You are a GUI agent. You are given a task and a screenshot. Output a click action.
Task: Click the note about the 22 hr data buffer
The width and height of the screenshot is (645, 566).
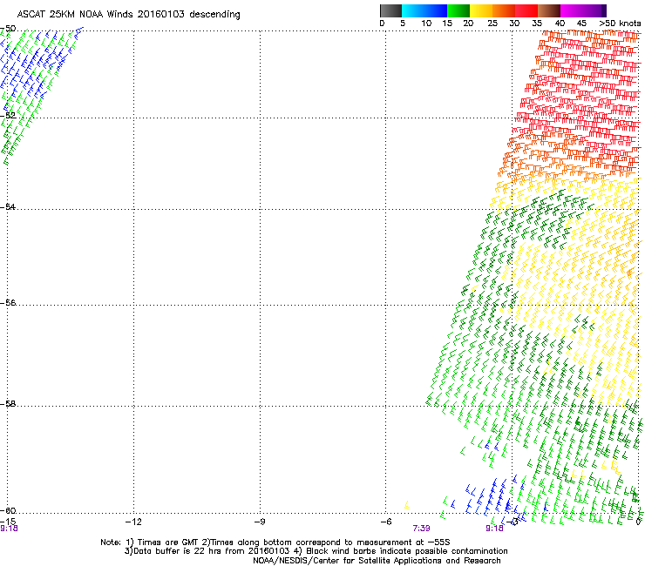[x=207, y=551]
